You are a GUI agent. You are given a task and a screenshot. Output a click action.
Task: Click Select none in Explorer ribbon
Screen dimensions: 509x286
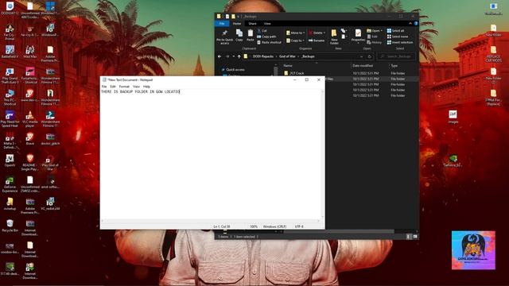click(398, 37)
